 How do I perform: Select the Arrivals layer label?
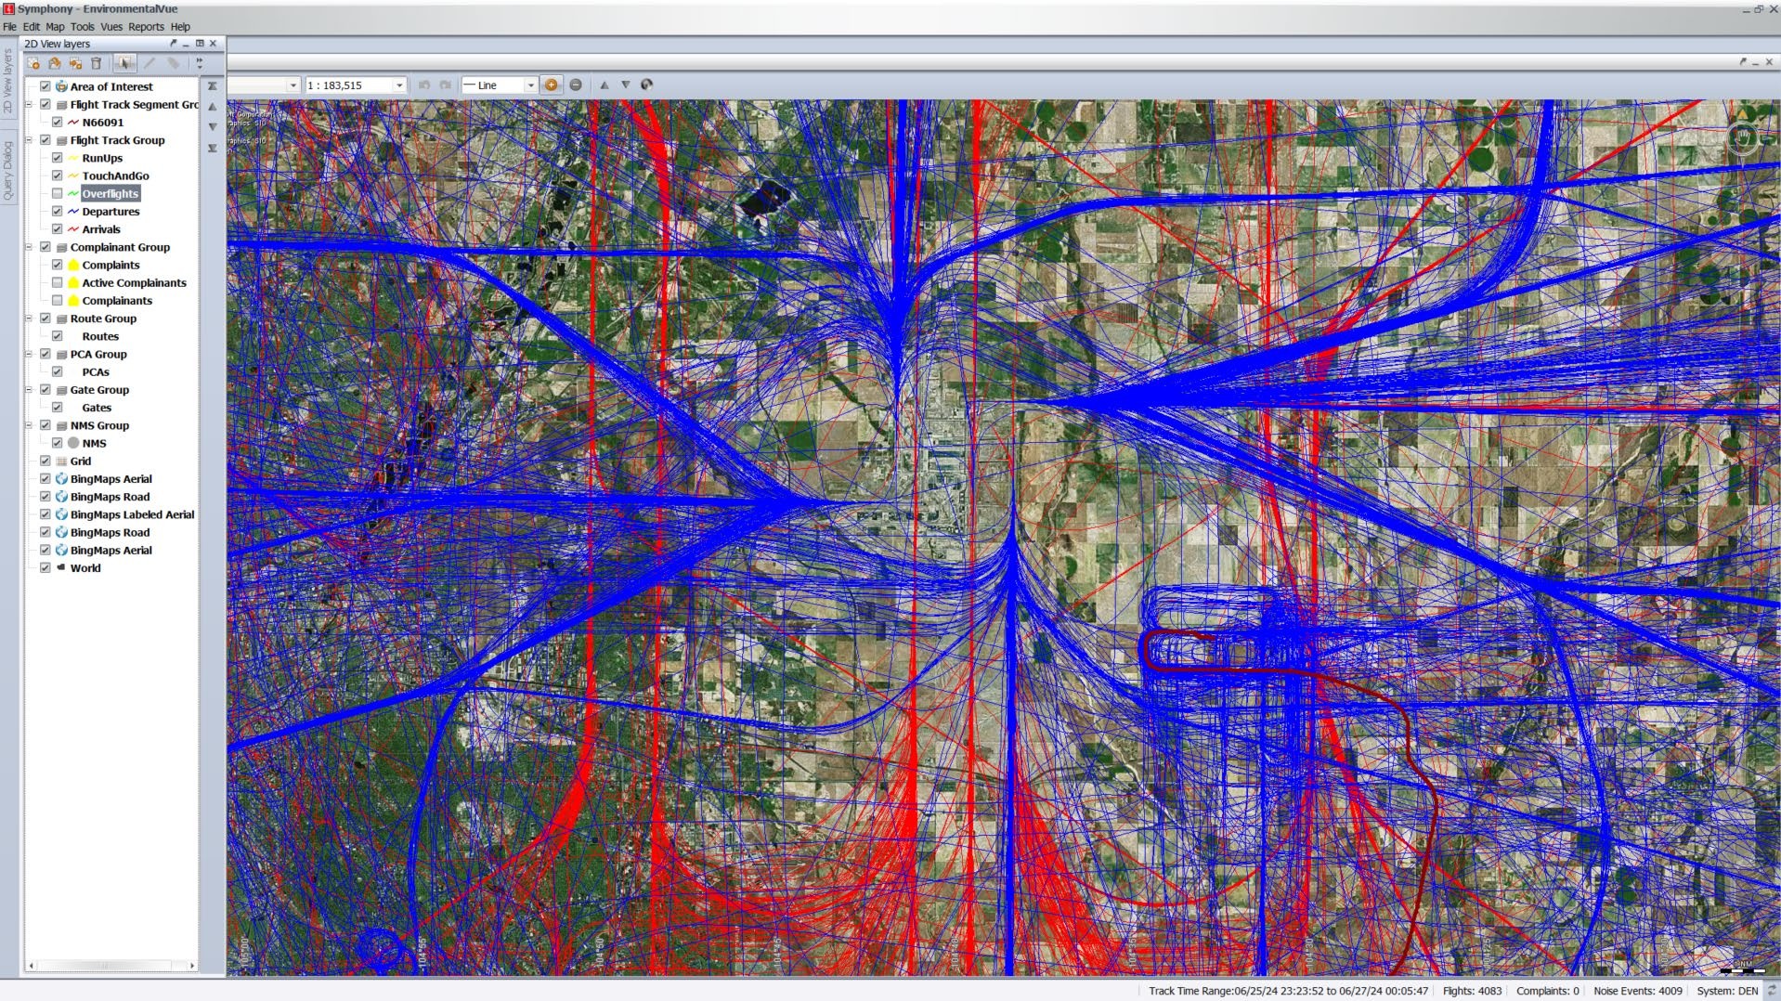click(100, 229)
